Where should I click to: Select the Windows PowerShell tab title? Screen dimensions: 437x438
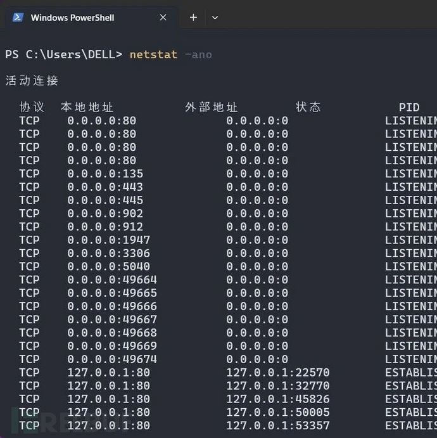(x=73, y=18)
